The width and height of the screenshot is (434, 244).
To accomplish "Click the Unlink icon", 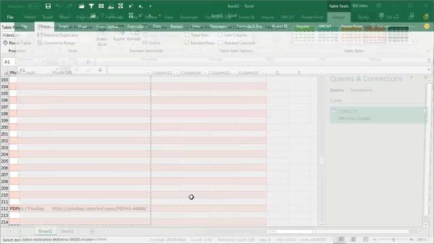I will click(x=144, y=43).
